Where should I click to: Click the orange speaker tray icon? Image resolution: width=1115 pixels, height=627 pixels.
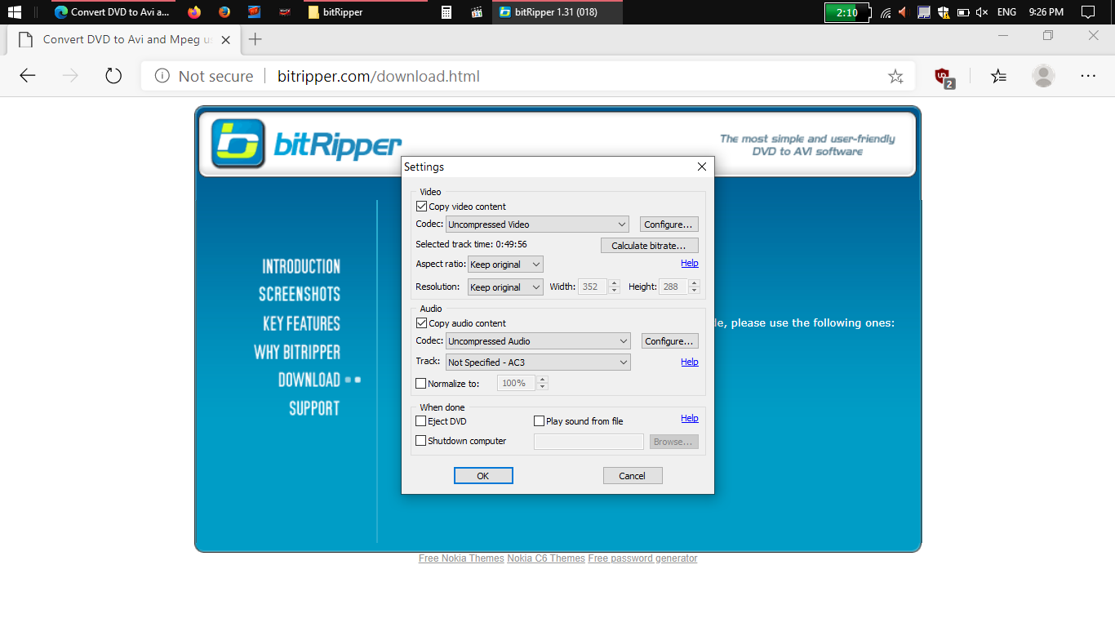pos(903,12)
